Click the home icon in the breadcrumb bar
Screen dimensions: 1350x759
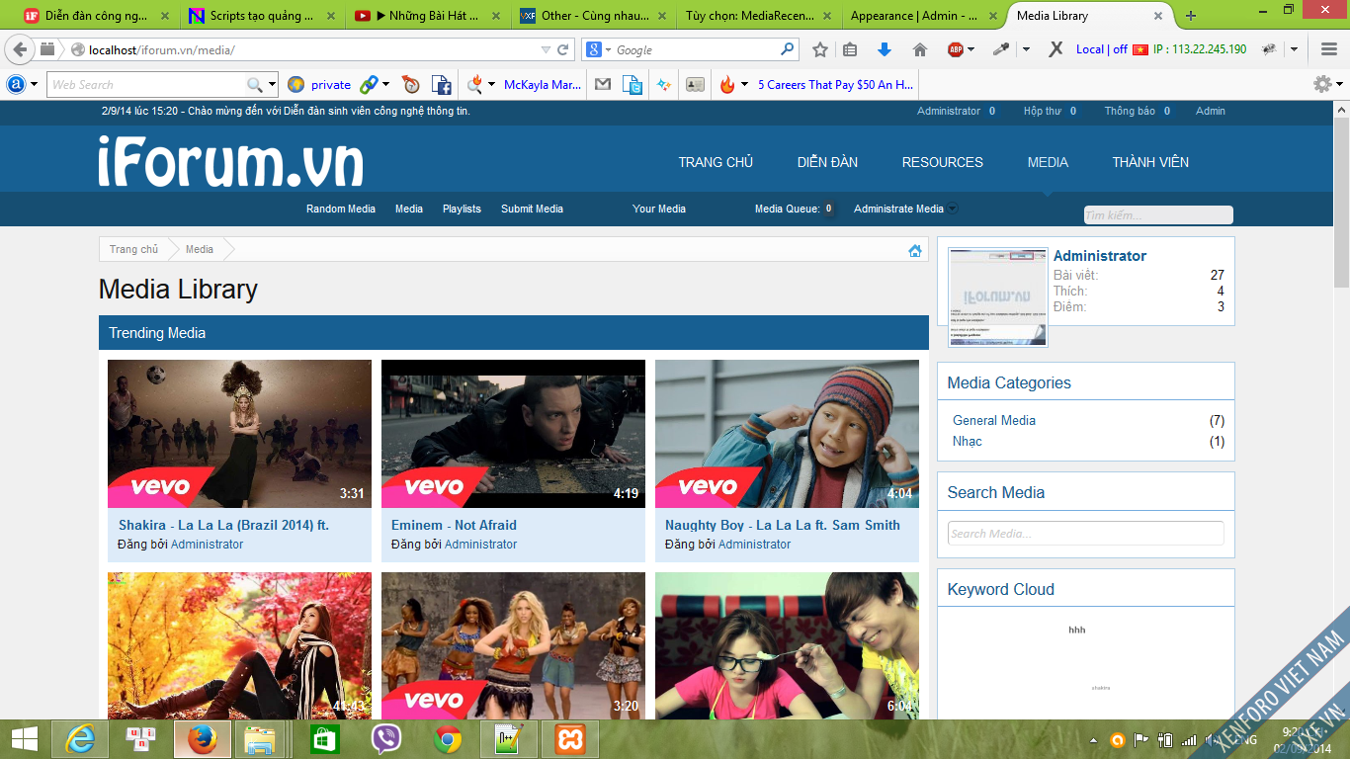[915, 250]
